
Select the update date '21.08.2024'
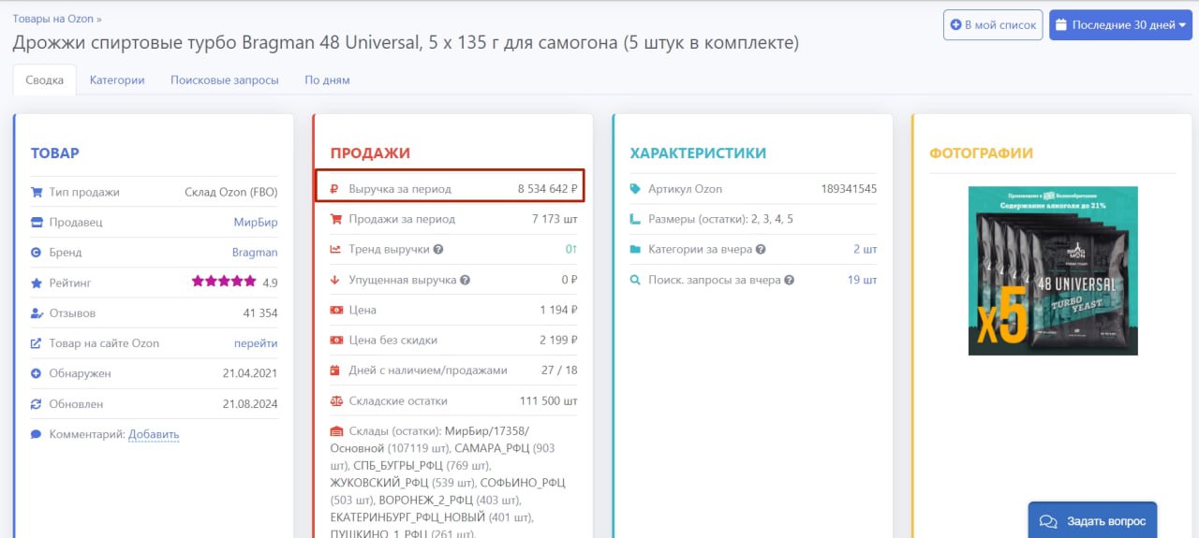tap(250, 404)
